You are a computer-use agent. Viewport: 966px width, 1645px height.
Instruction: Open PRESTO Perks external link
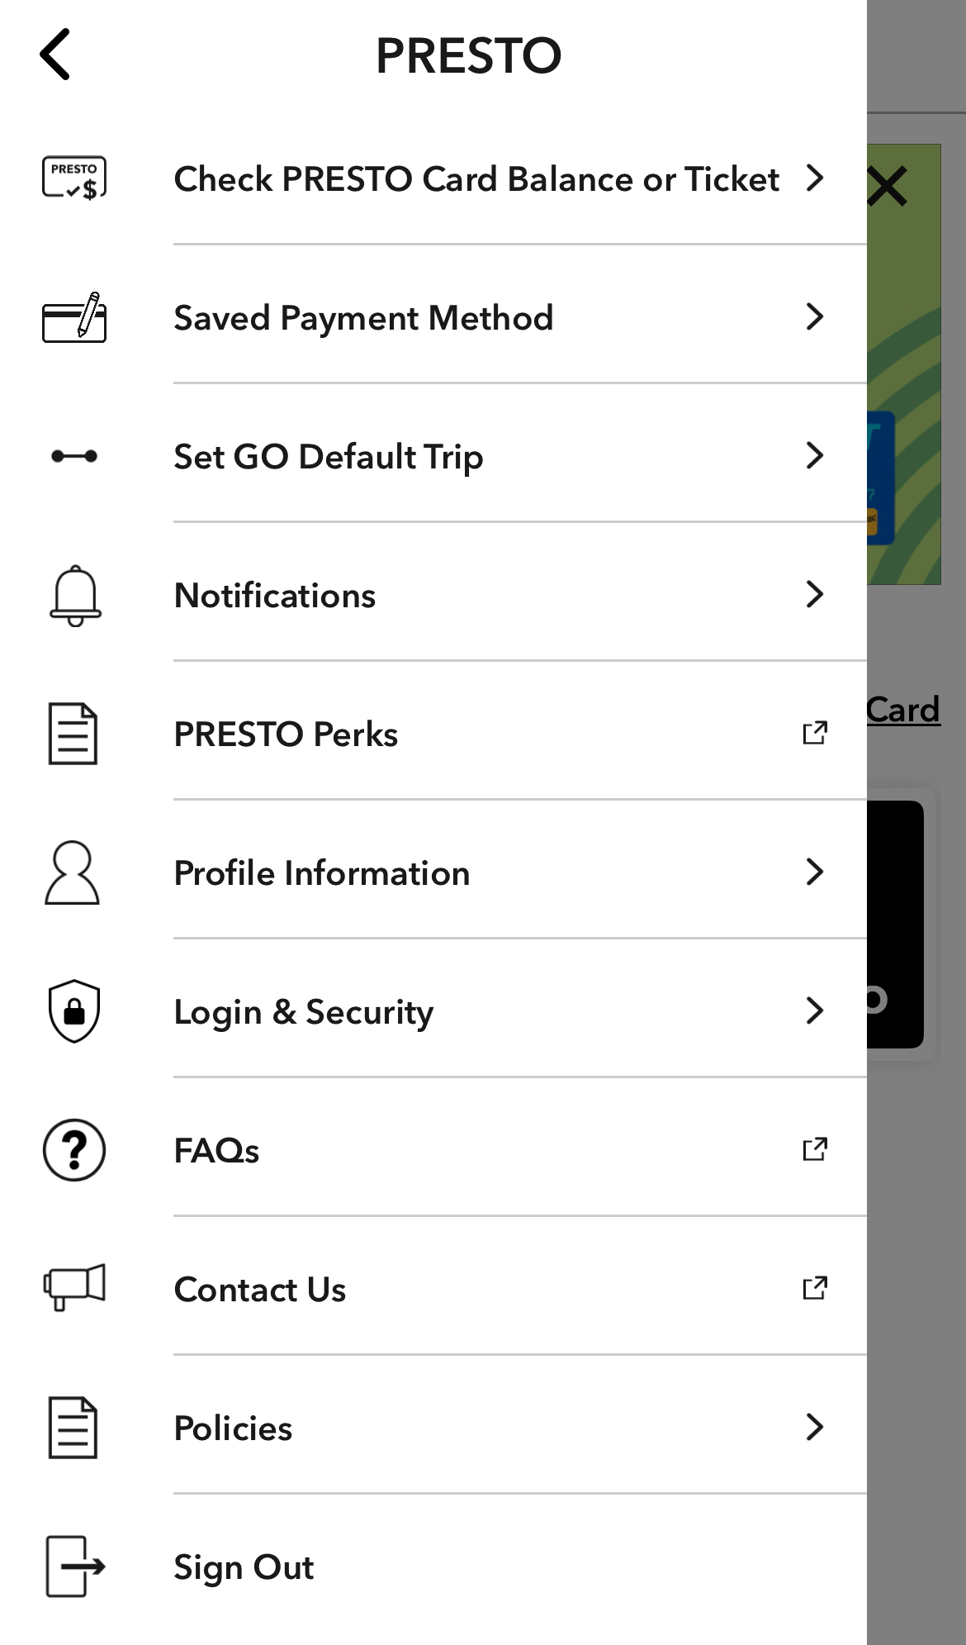click(815, 733)
